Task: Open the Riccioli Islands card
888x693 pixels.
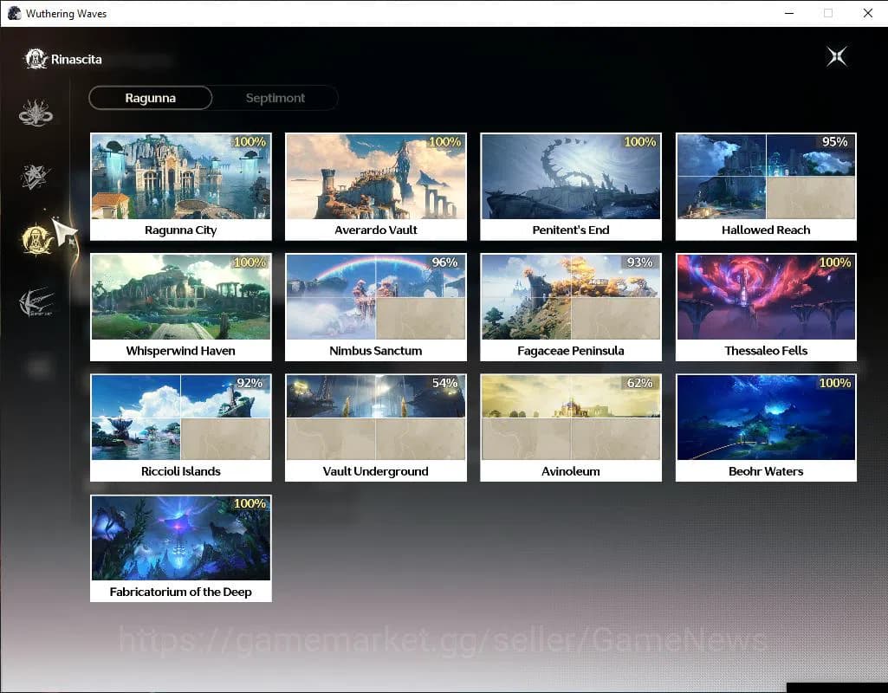Action: [x=181, y=428]
